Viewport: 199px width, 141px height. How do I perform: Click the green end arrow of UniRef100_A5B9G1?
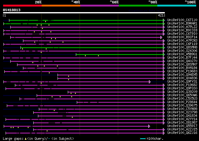[x=164, y=55]
